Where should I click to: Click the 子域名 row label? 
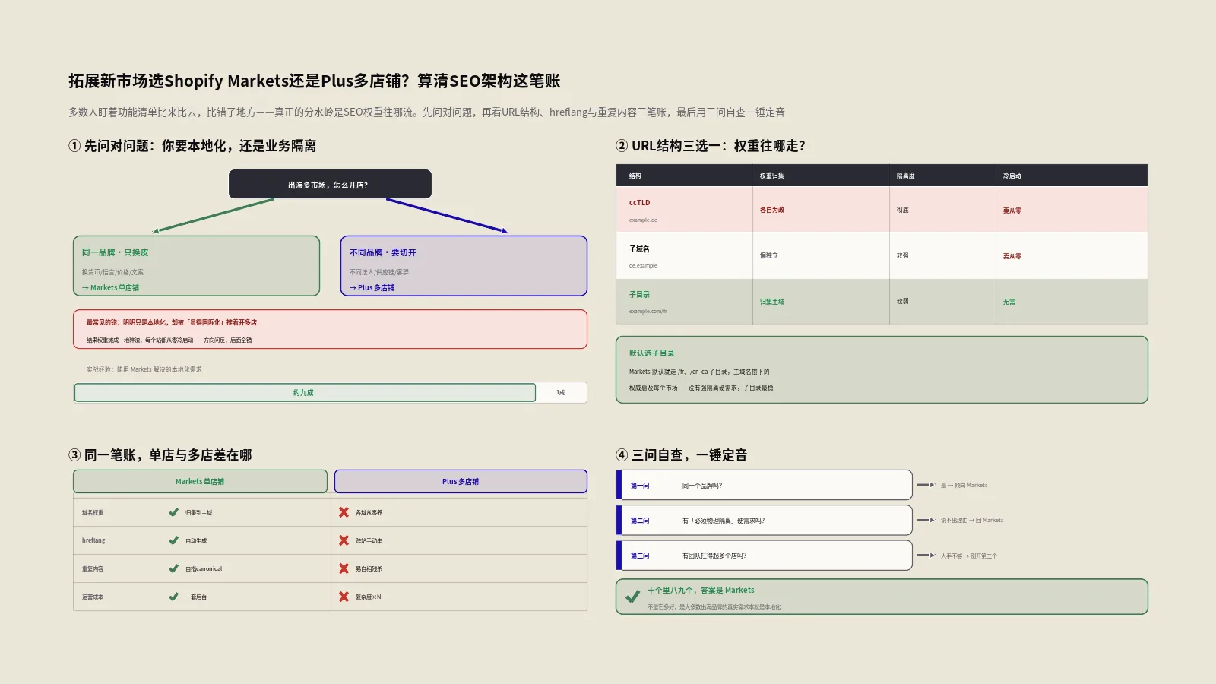tap(639, 249)
